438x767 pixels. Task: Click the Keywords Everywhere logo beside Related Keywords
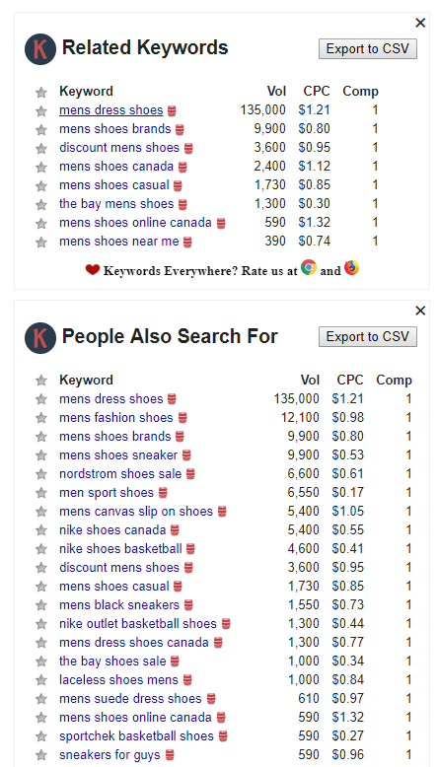click(x=40, y=49)
